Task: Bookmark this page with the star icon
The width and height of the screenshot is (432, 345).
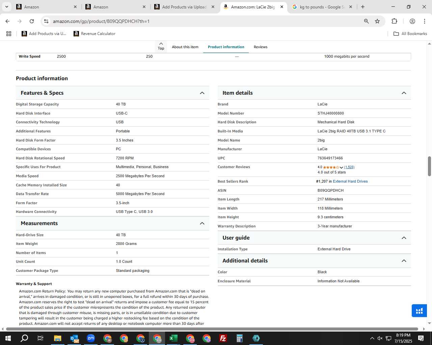Action: (377, 21)
